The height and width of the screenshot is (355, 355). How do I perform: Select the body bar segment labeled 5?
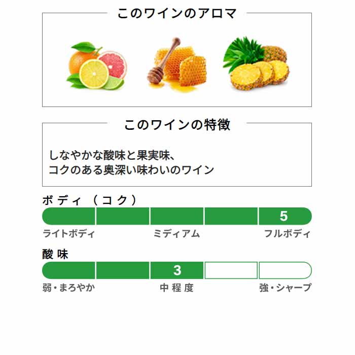[x=285, y=216]
